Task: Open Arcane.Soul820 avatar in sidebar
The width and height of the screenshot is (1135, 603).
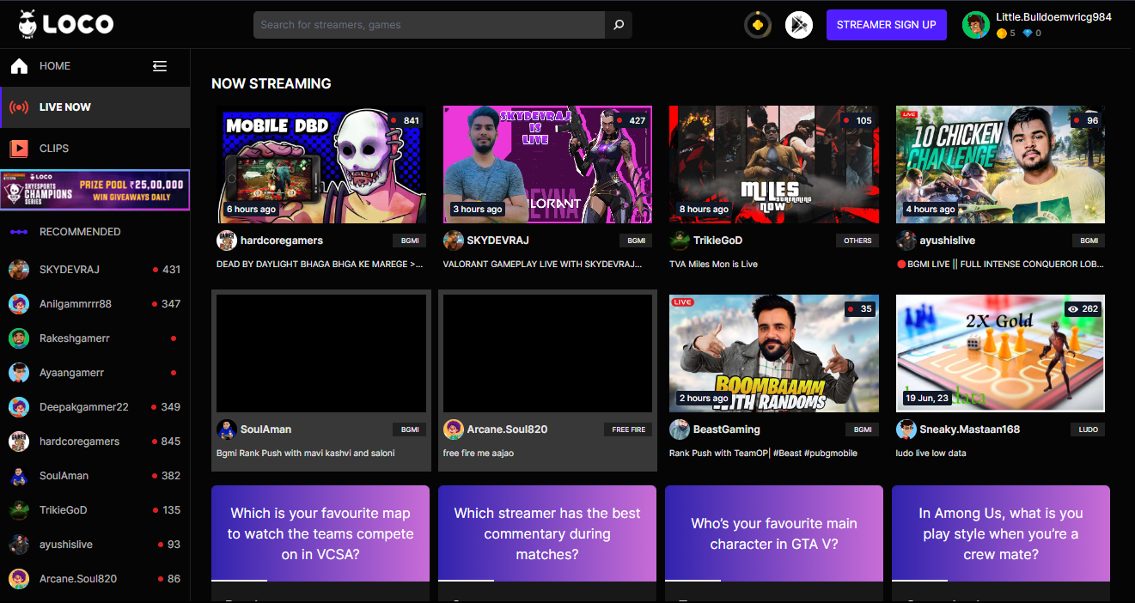Action: pos(19,579)
